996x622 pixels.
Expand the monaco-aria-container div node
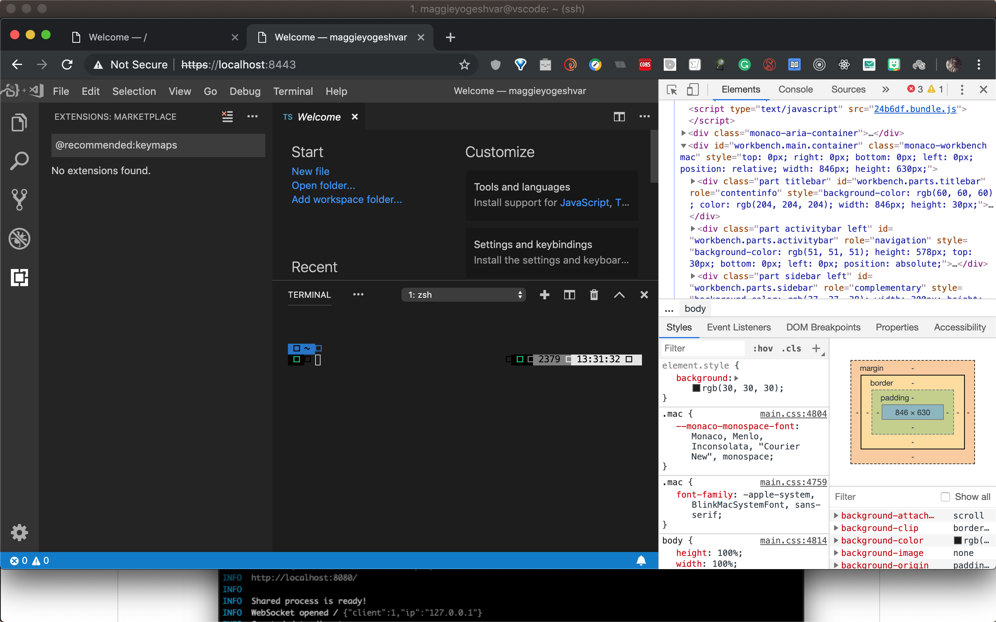click(x=684, y=133)
